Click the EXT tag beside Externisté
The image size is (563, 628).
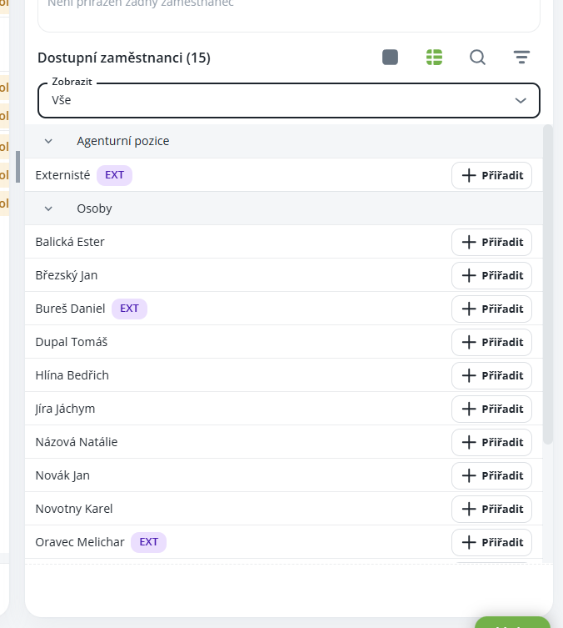pyautogui.click(x=114, y=175)
